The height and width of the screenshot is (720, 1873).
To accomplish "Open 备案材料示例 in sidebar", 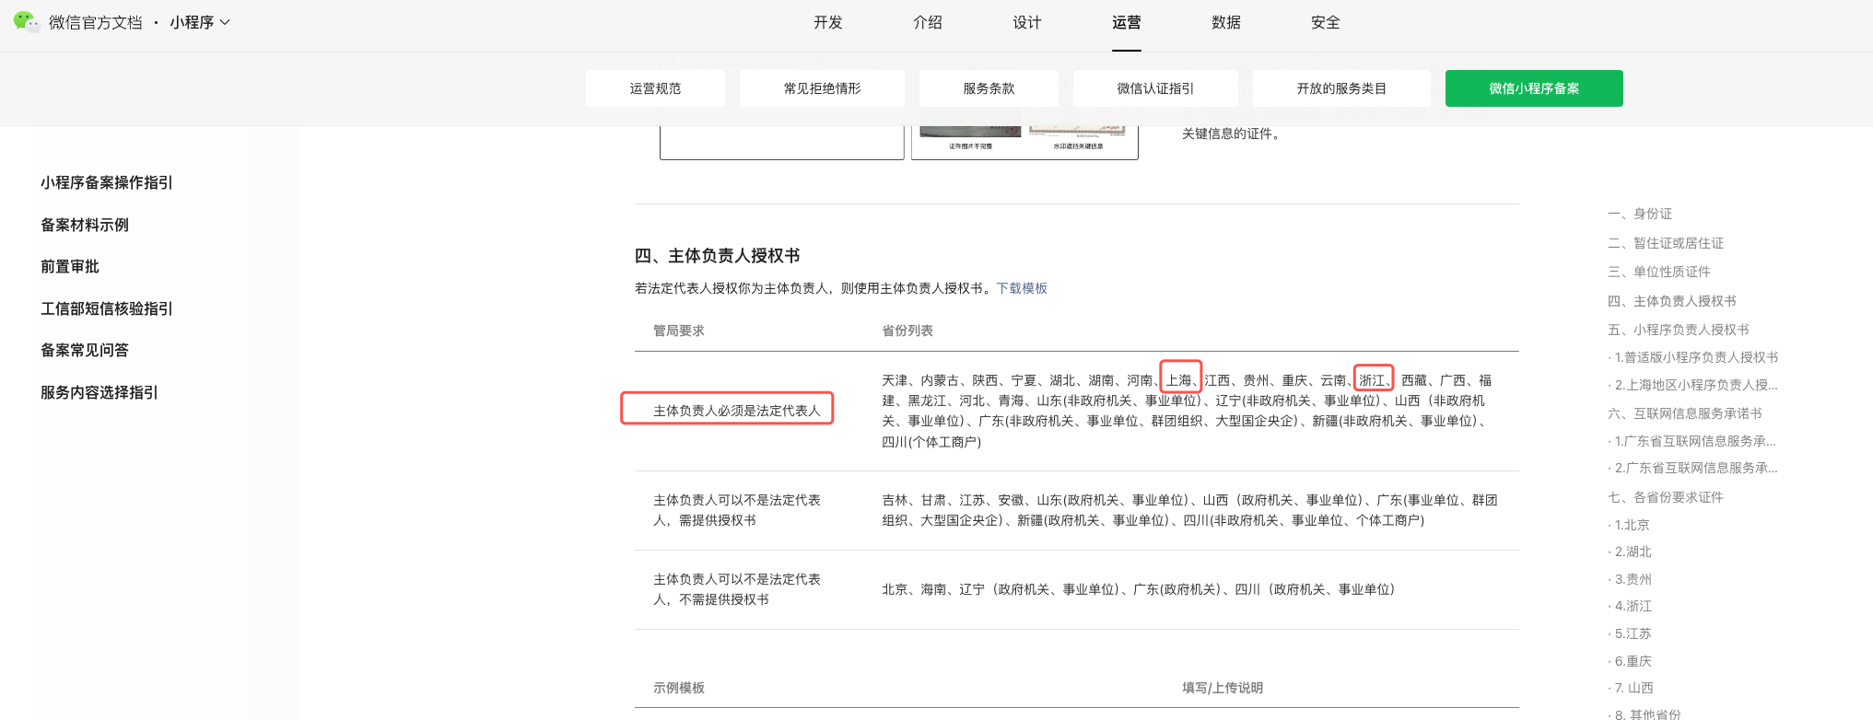I will (x=85, y=225).
